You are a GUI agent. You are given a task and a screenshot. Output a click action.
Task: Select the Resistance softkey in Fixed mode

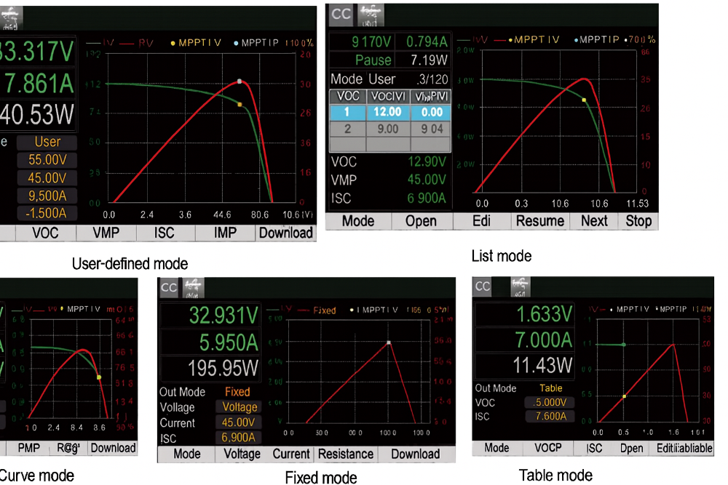pyautogui.click(x=346, y=454)
